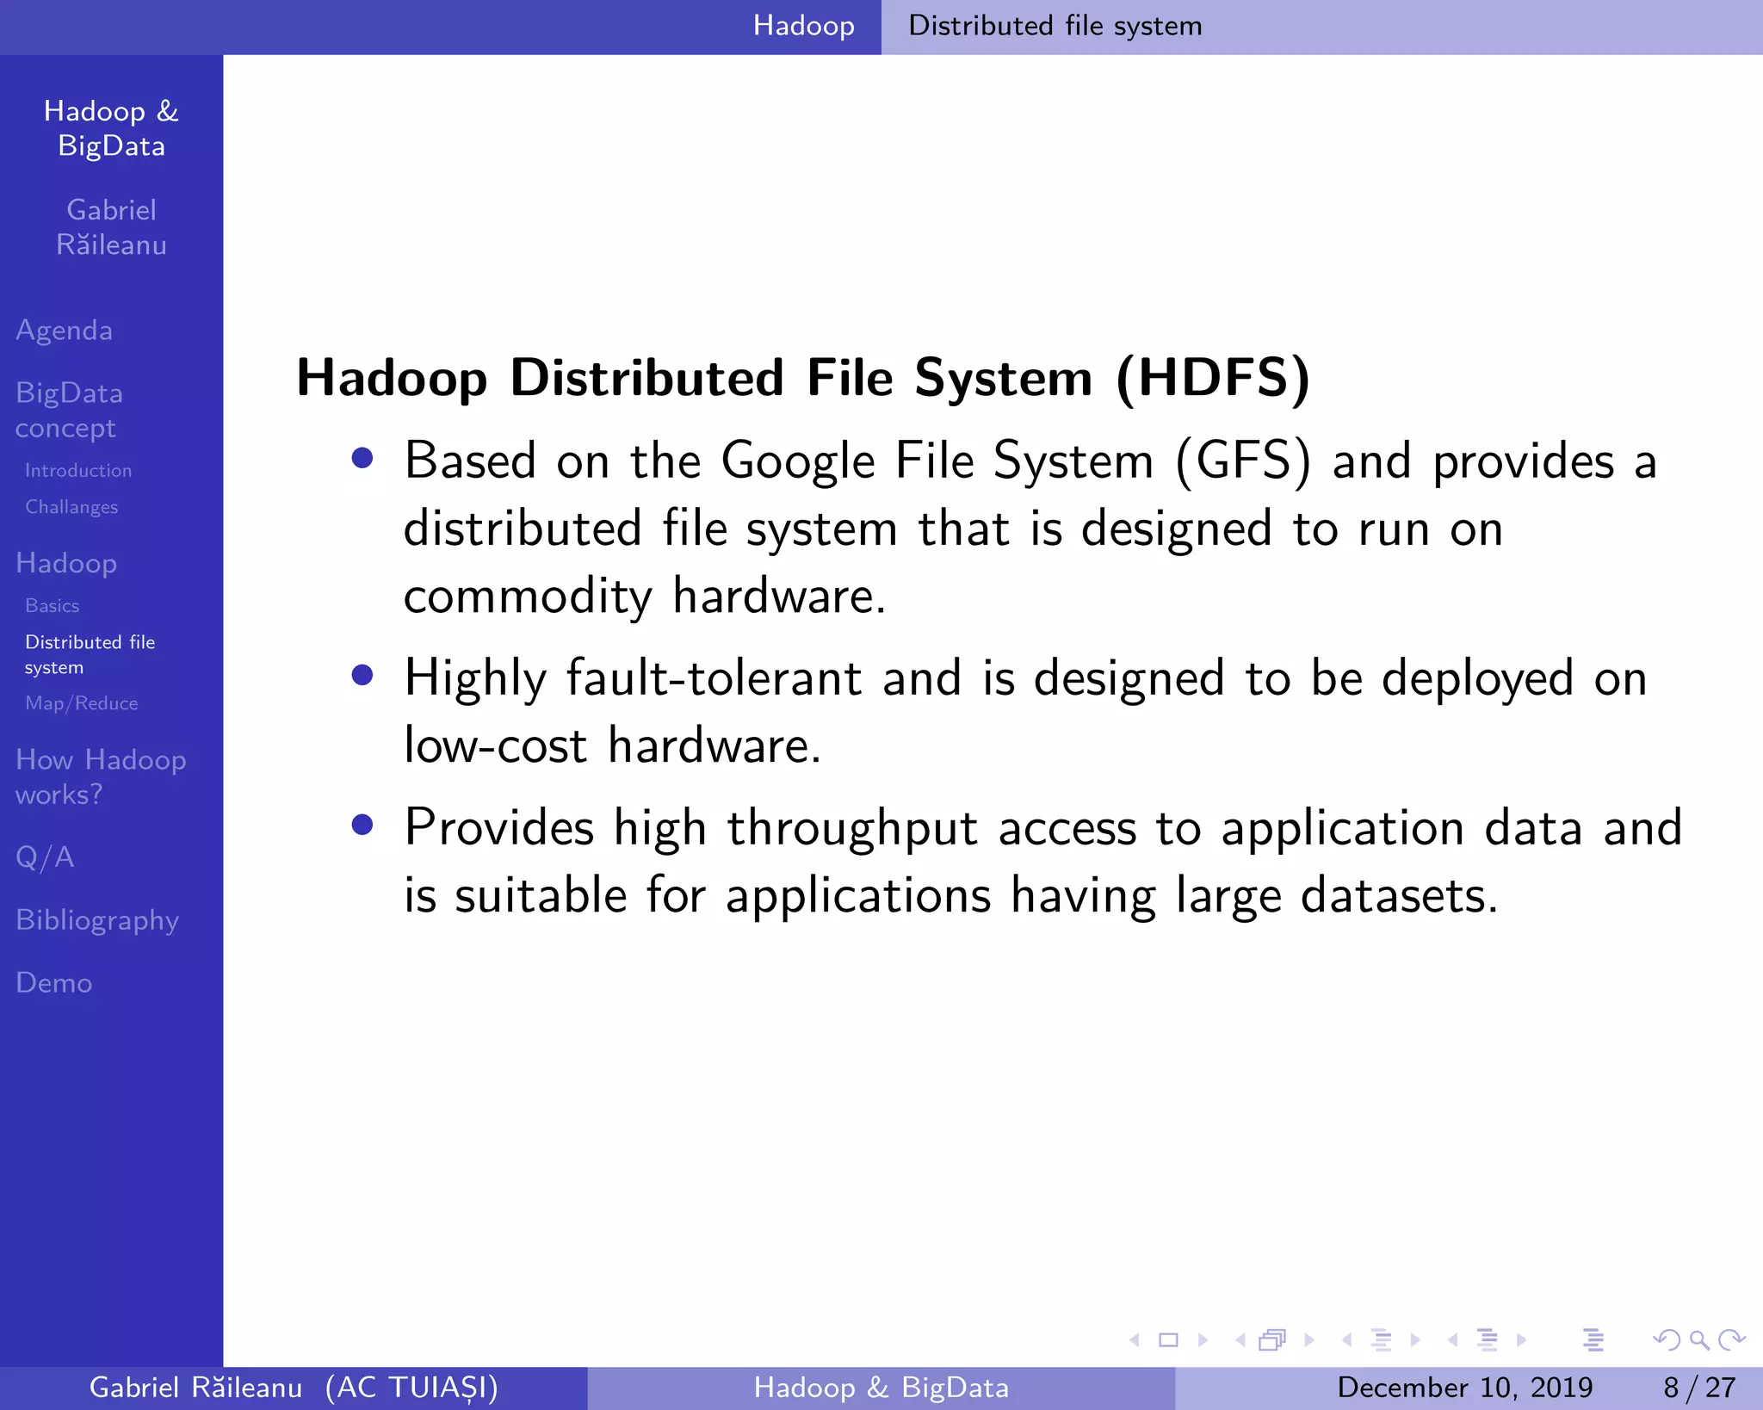Click Hadoop & BigData title in sidebar

(x=111, y=128)
